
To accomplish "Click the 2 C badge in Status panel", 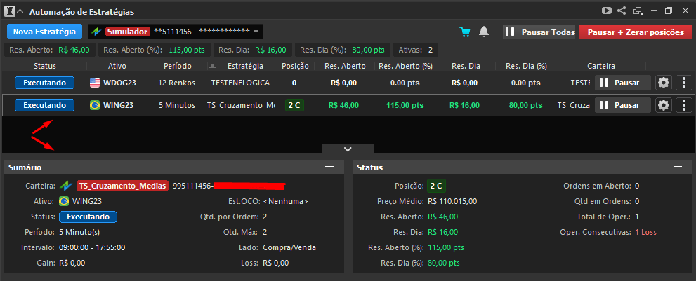I will click(x=437, y=186).
